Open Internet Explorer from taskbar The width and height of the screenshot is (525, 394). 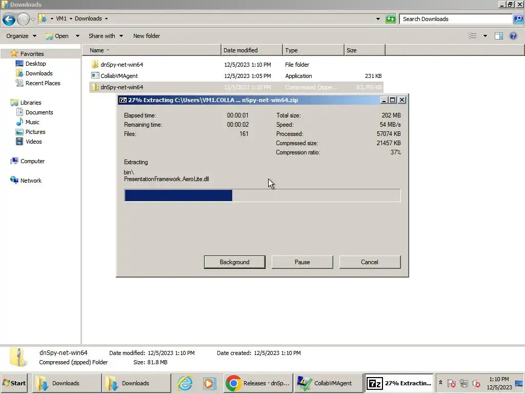tap(185, 383)
